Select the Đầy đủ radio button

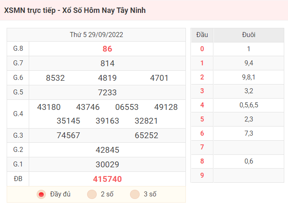click(41, 194)
